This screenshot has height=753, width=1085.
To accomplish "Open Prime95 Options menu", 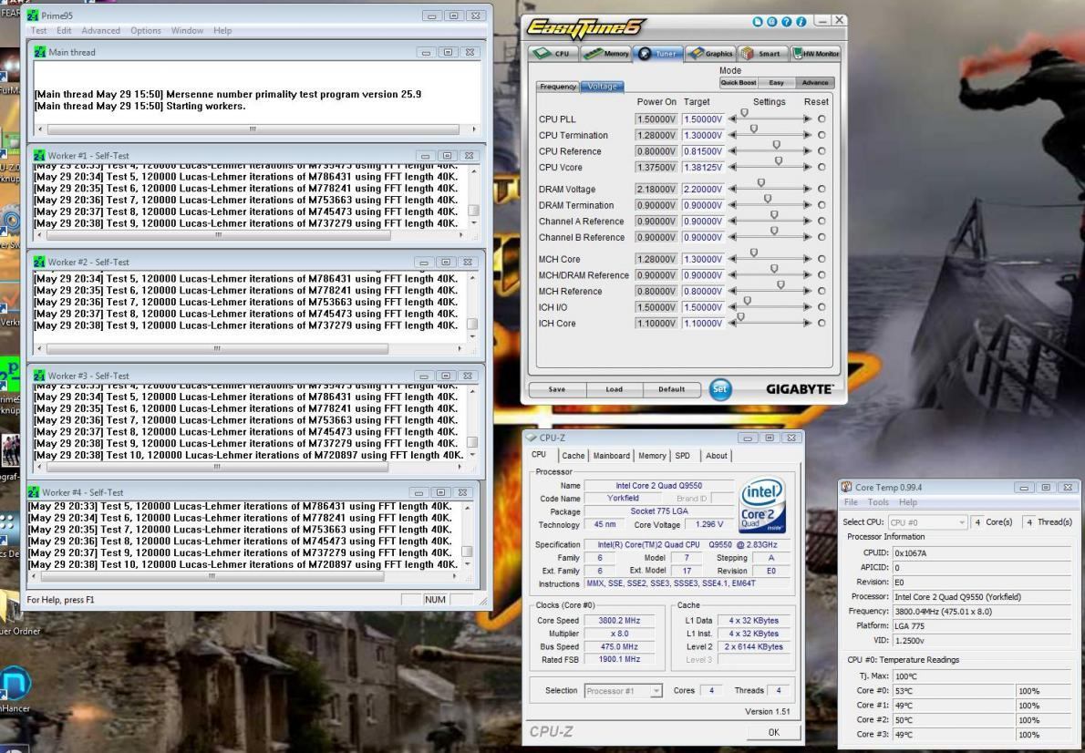I will coord(145,30).
